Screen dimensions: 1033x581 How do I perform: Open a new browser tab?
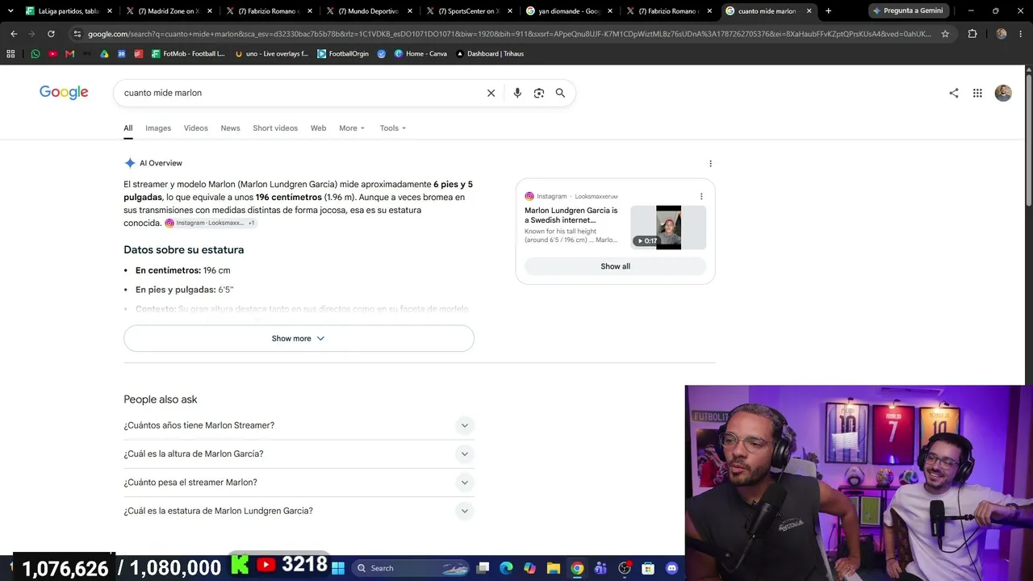tap(828, 11)
